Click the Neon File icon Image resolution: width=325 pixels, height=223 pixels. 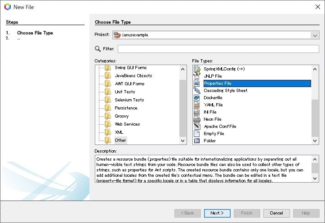(x=197, y=119)
